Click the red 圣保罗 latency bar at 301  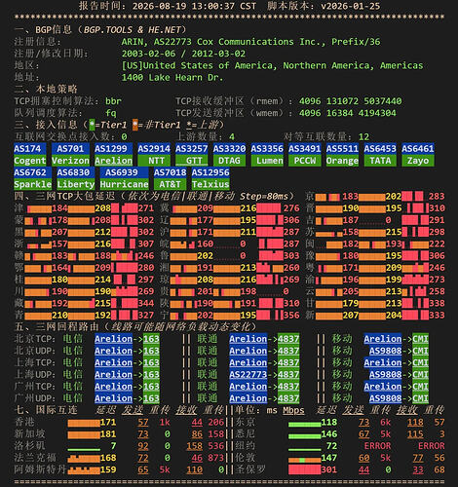[x=304, y=469]
